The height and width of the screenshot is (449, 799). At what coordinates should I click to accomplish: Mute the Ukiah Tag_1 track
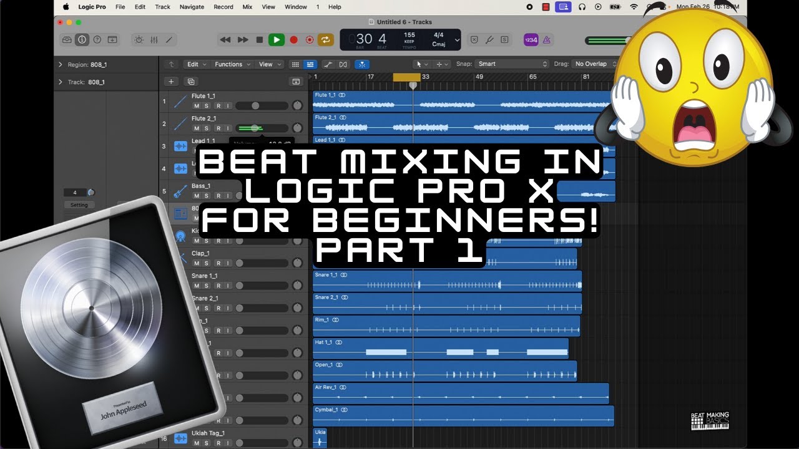197,443
